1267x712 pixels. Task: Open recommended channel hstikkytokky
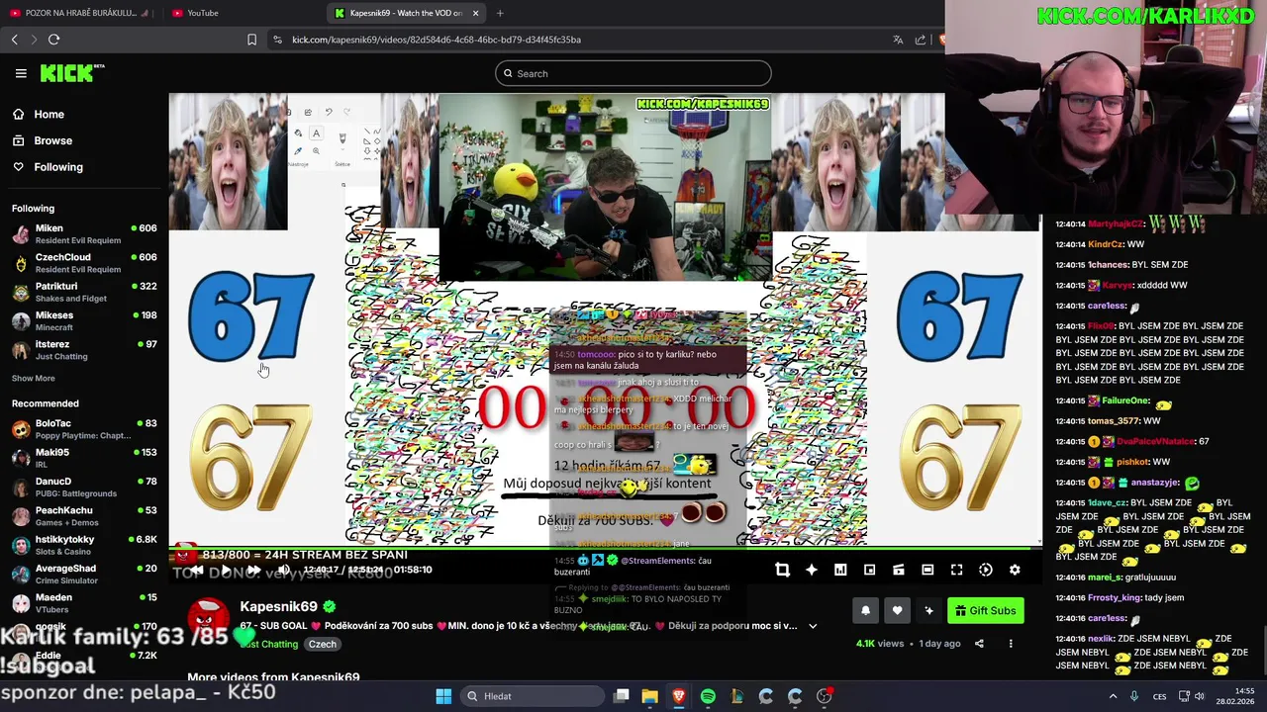click(x=84, y=545)
